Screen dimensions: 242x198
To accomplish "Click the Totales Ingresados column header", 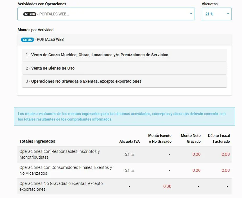I will pos(37,141).
